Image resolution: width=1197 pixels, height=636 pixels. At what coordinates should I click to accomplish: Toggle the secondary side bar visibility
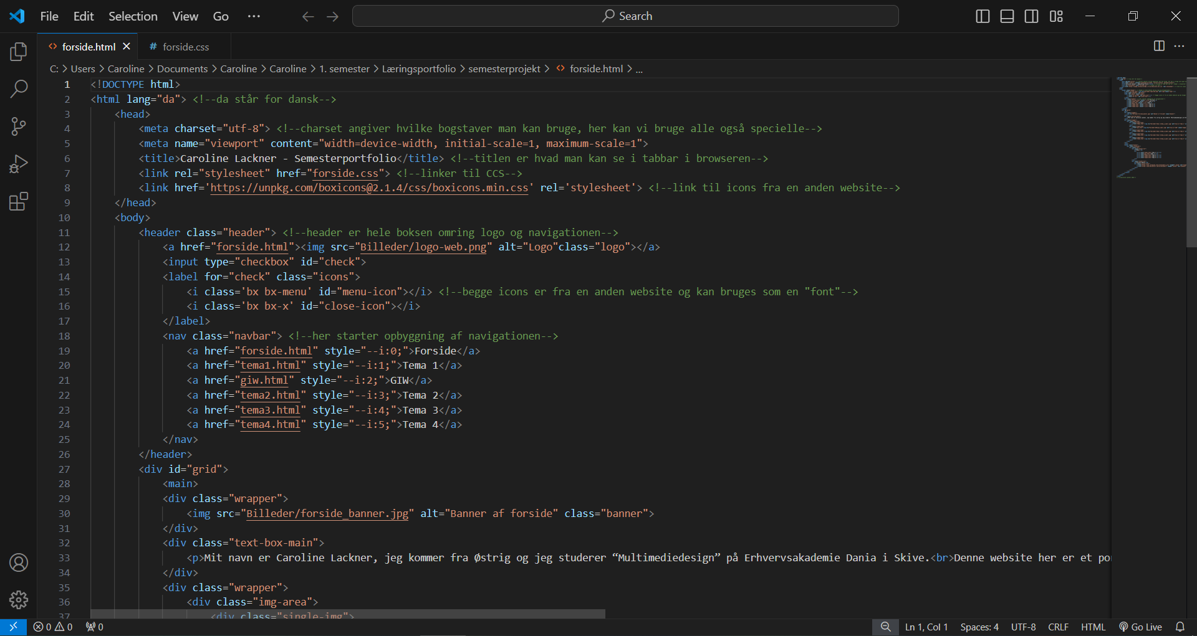tap(1031, 16)
